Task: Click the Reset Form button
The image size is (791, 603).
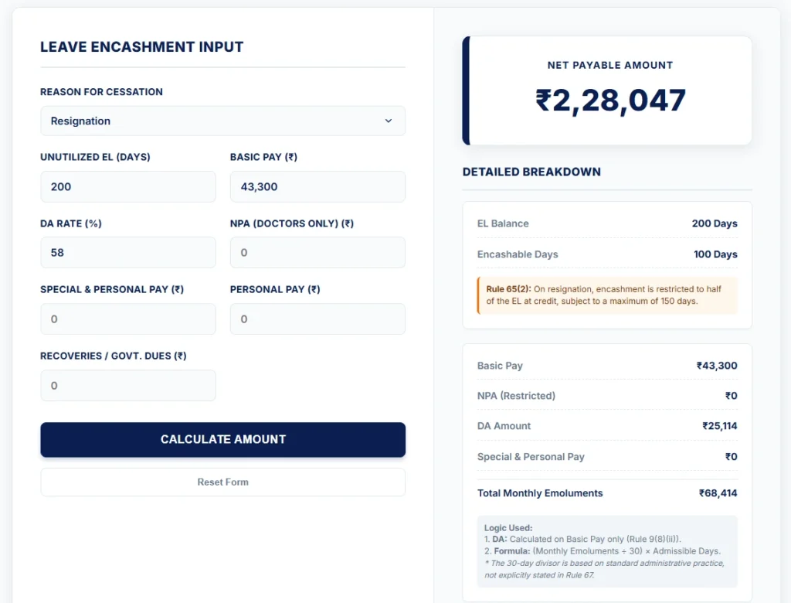Action: (x=222, y=482)
